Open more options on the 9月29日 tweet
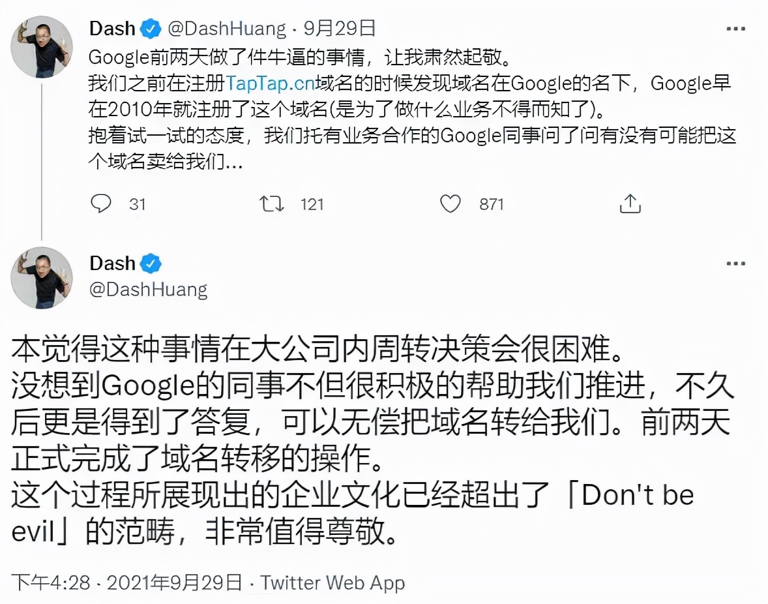This screenshot has width=768, height=604. (735, 29)
